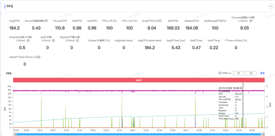Click Avg(FPS) value 184.2
The width and height of the screenshot is (275, 136).
coord(14,28)
